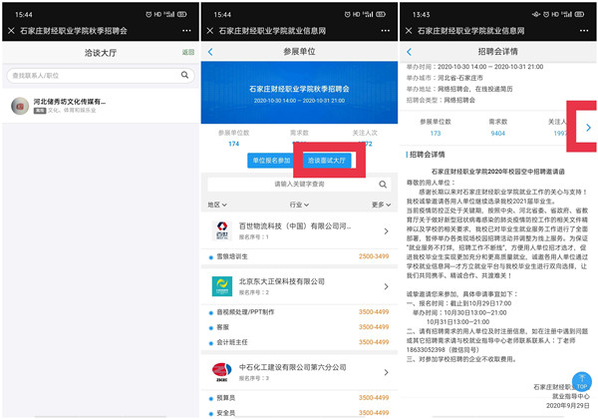Expand the 地区 filter dropdown

coord(215,205)
